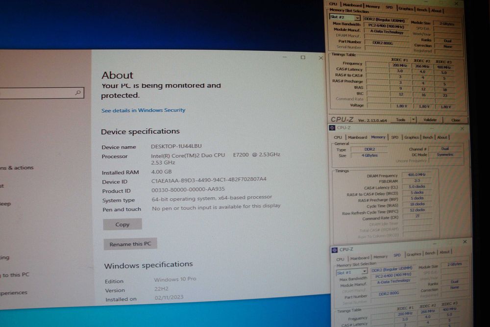Close the CPU-Z Slot #1 window with X
Image resolution: width=490 pixels, height=327 pixels.
465,242
